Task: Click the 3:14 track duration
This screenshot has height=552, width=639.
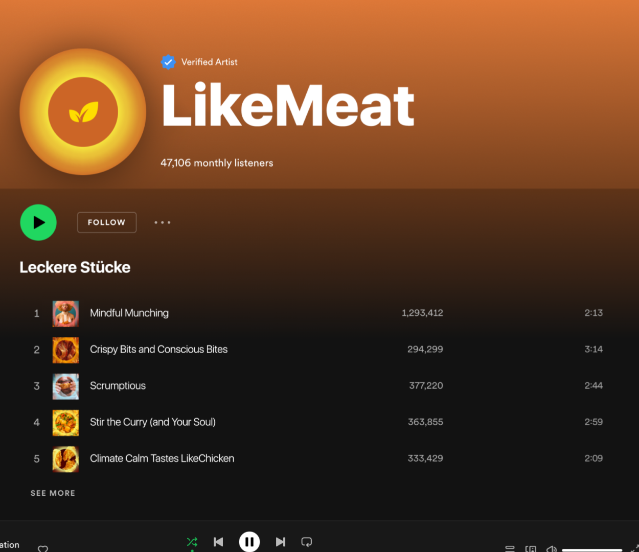Action: click(x=594, y=349)
